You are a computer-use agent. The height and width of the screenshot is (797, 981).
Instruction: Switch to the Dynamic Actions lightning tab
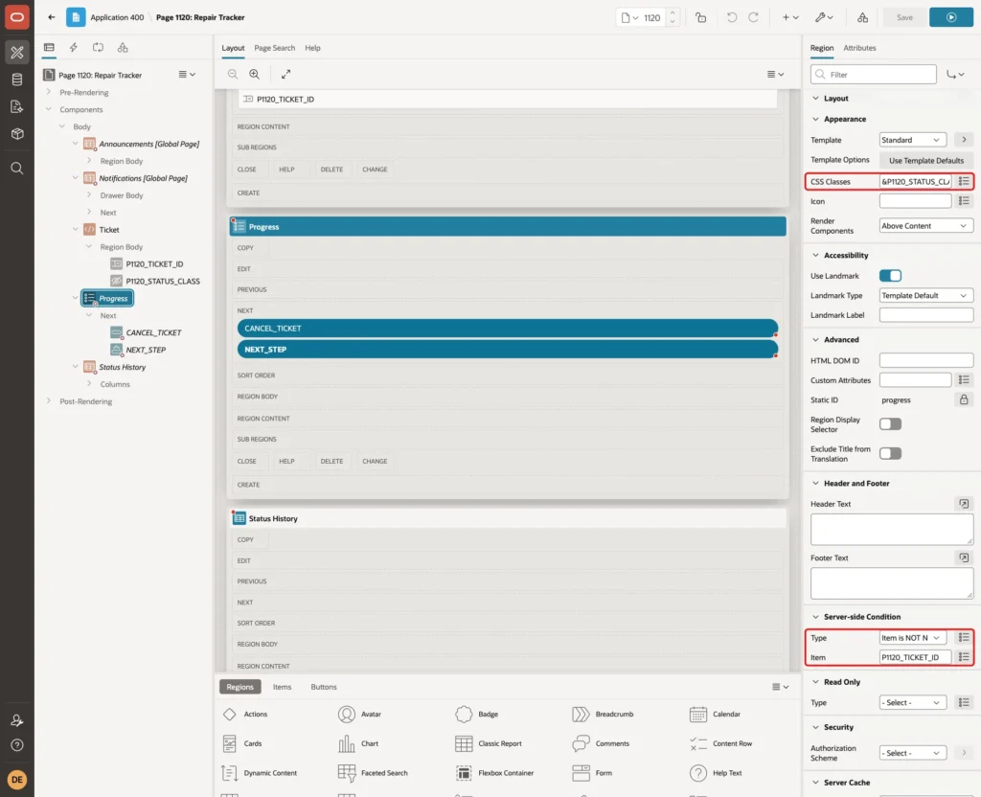(x=73, y=48)
